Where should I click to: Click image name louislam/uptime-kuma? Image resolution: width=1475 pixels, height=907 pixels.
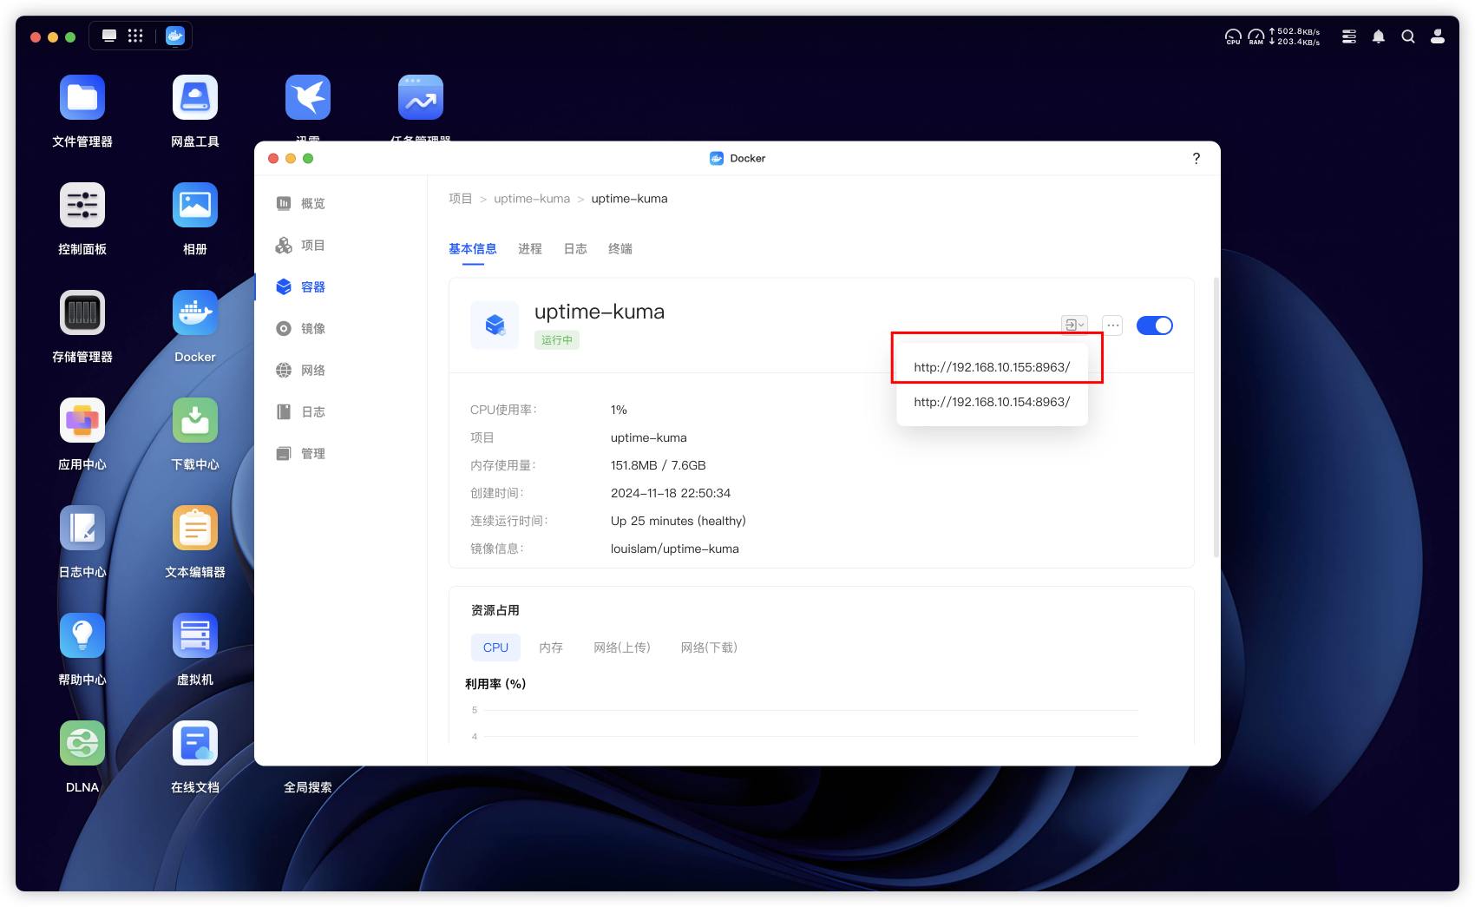point(675,549)
